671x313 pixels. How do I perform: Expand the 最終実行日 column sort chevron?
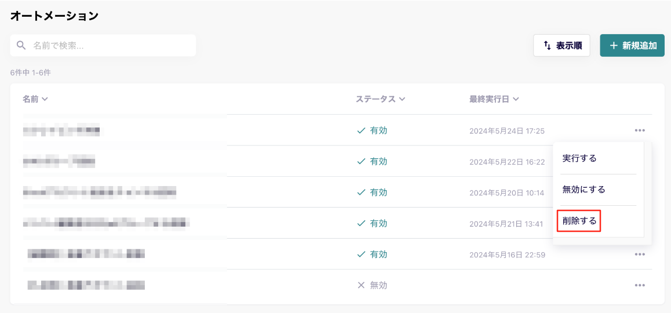click(516, 99)
